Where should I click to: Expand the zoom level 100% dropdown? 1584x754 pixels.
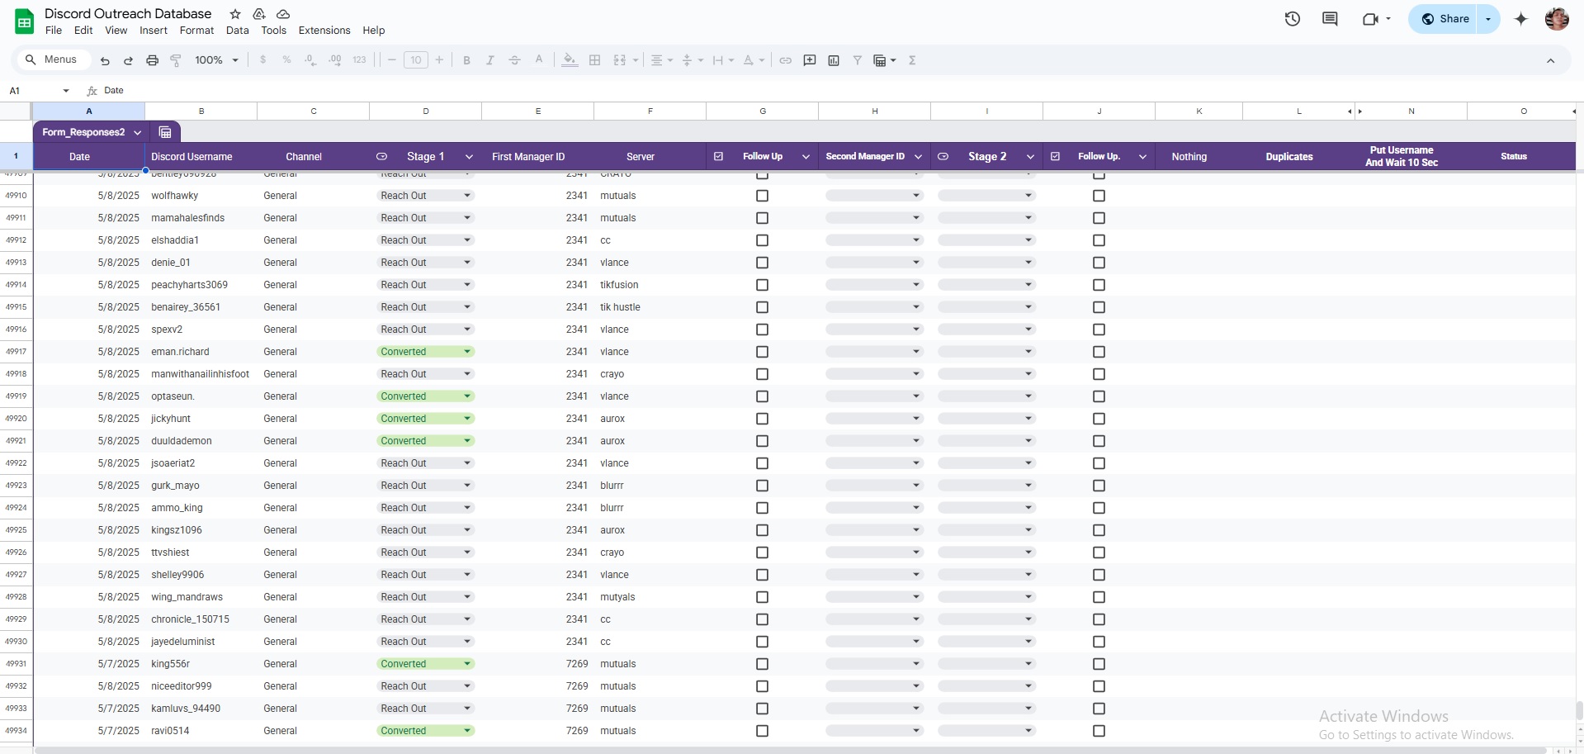coord(216,60)
